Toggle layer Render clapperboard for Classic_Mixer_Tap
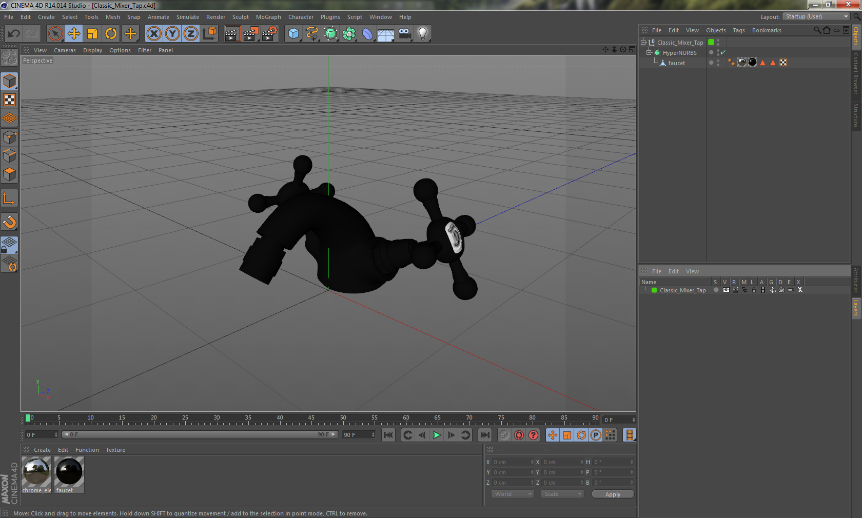This screenshot has width=862, height=518. (x=735, y=290)
